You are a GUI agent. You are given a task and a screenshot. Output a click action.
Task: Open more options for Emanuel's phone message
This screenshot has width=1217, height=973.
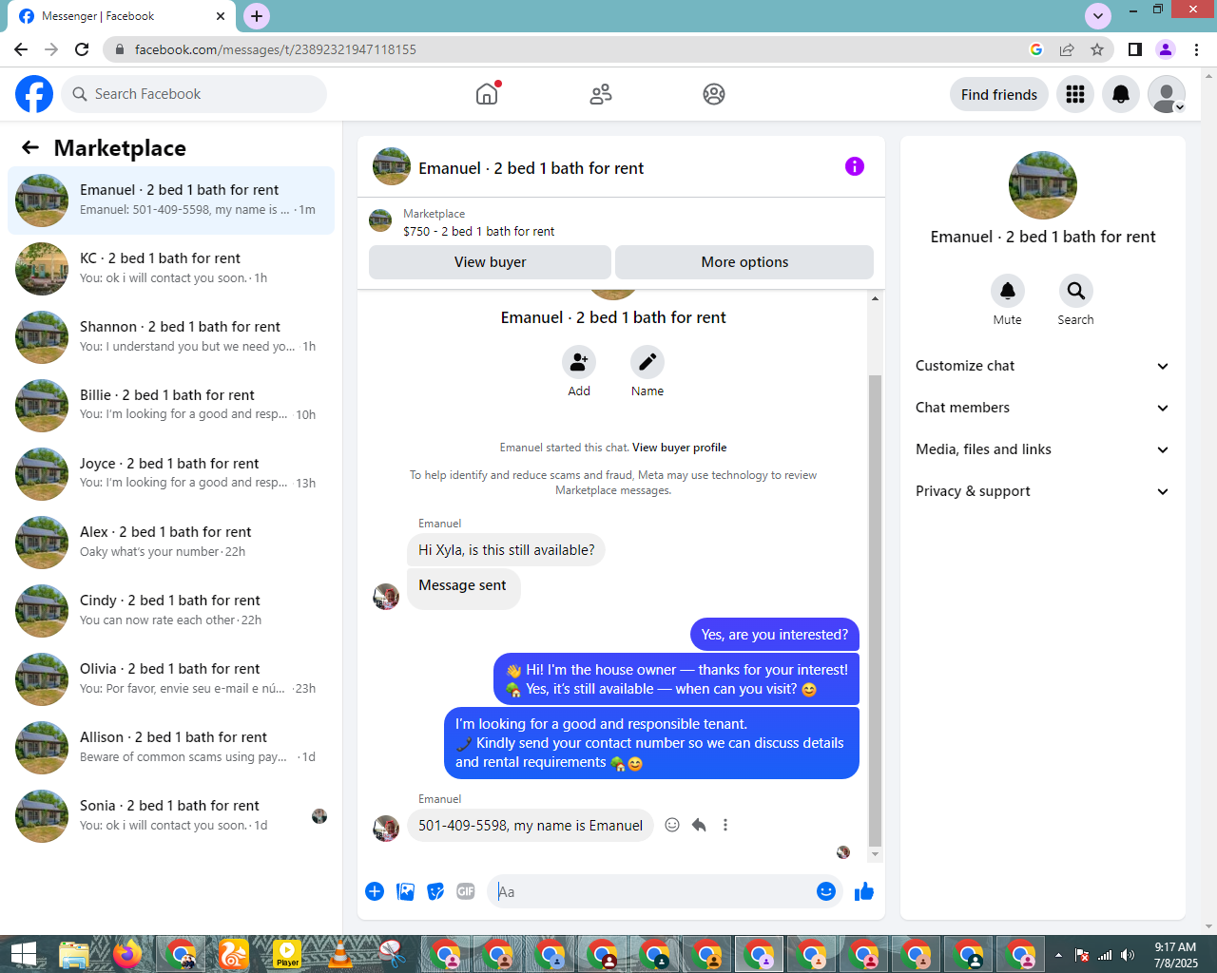pos(725,825)
